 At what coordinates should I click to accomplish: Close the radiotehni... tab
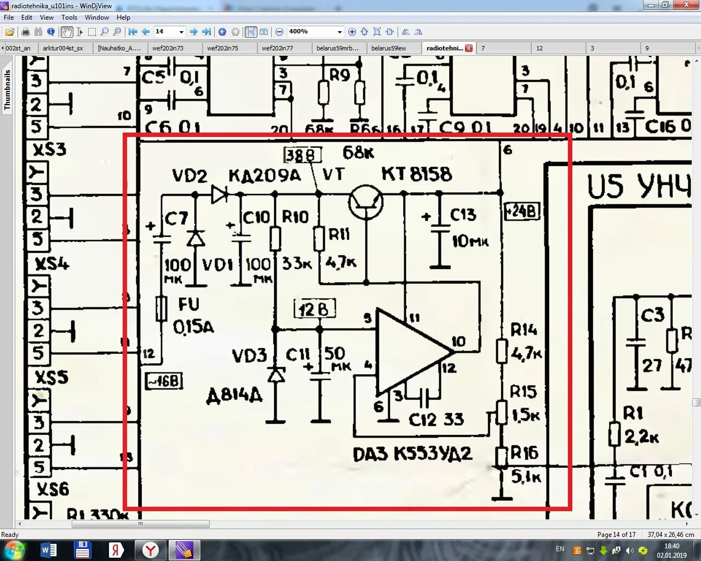(469, 48)
